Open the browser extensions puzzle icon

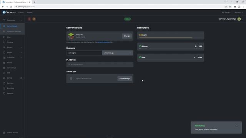[235, 7]
